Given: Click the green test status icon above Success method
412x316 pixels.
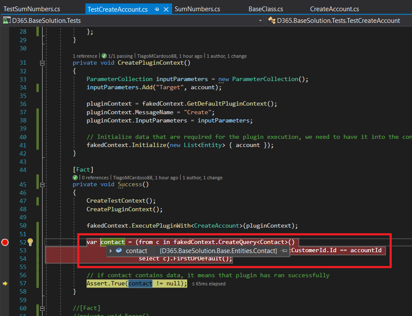Looking at the screenshot, I should [75, 178].
